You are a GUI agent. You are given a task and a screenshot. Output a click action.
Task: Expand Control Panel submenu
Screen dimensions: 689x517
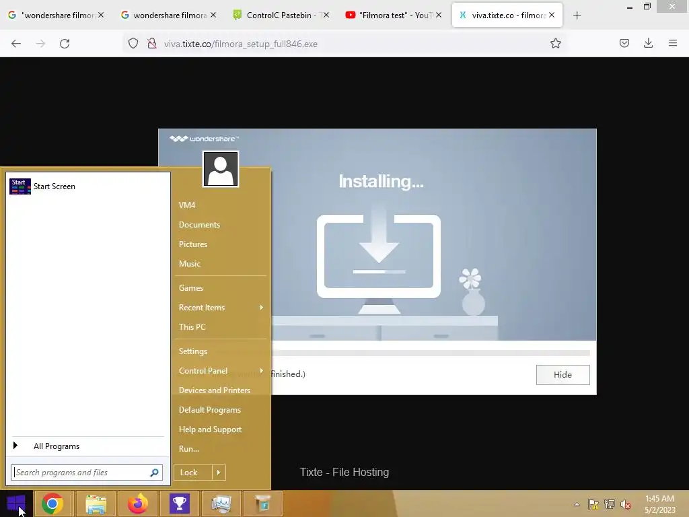[x=220, y=371]
